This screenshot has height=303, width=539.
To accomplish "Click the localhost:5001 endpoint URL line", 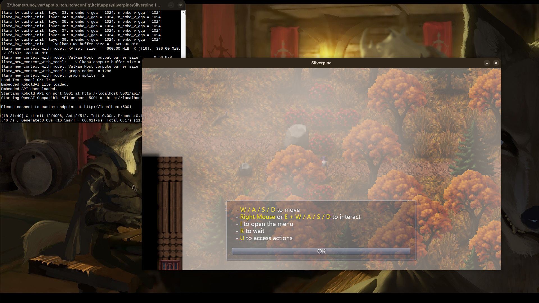I will 108,107.
